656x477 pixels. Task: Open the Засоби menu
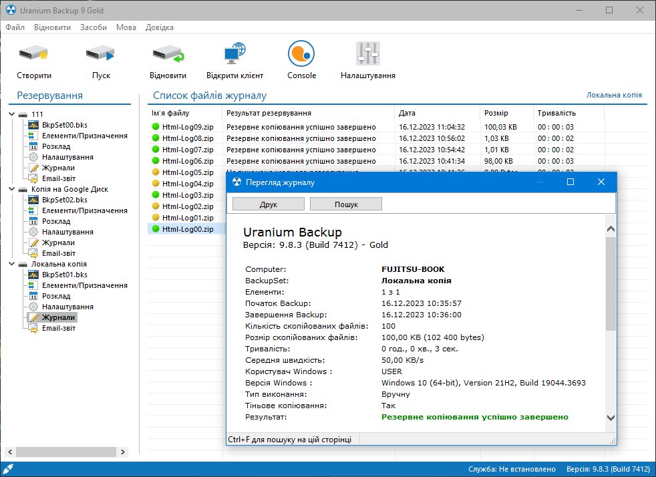94,27
